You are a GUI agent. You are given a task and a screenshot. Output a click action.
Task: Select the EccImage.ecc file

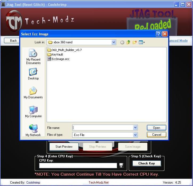point(58,59)
